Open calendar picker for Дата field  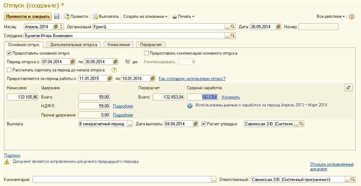[x=279, y=27]
